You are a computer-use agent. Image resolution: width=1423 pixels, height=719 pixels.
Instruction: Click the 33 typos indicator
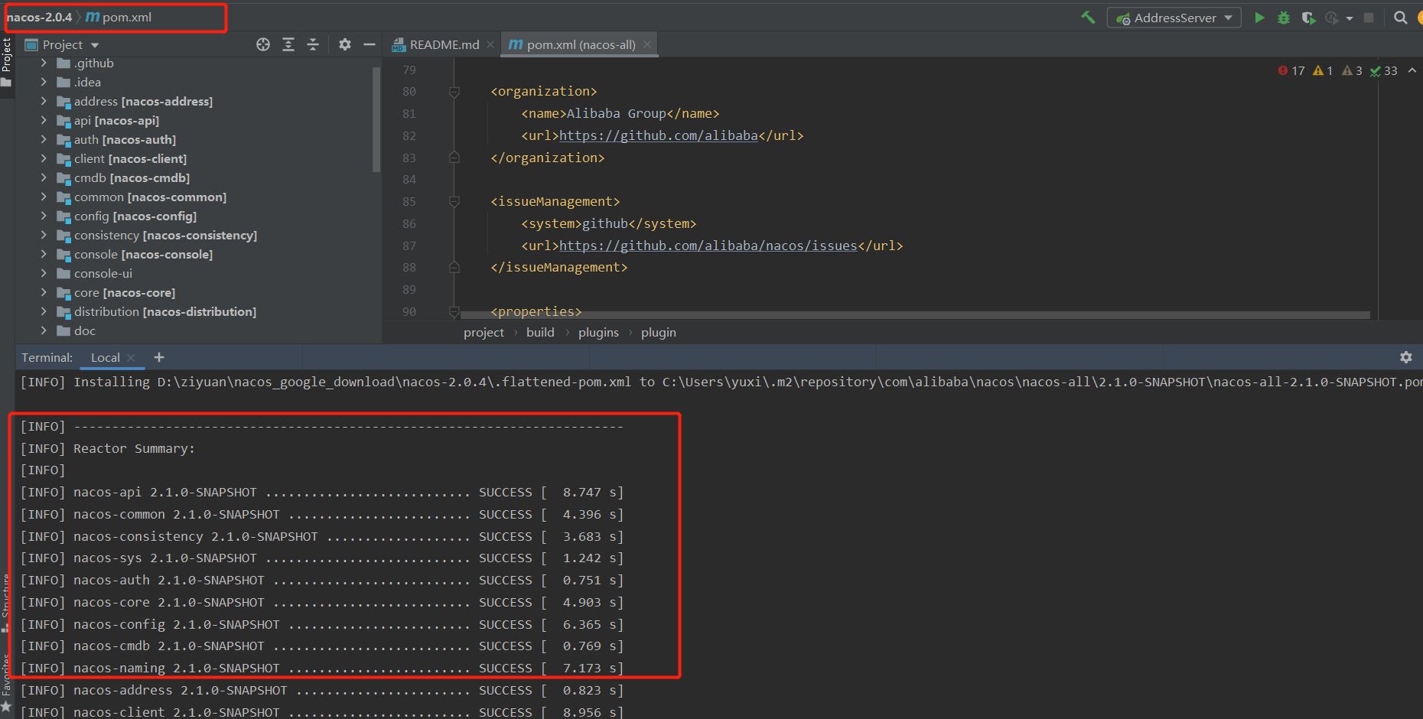[1384, 70]
